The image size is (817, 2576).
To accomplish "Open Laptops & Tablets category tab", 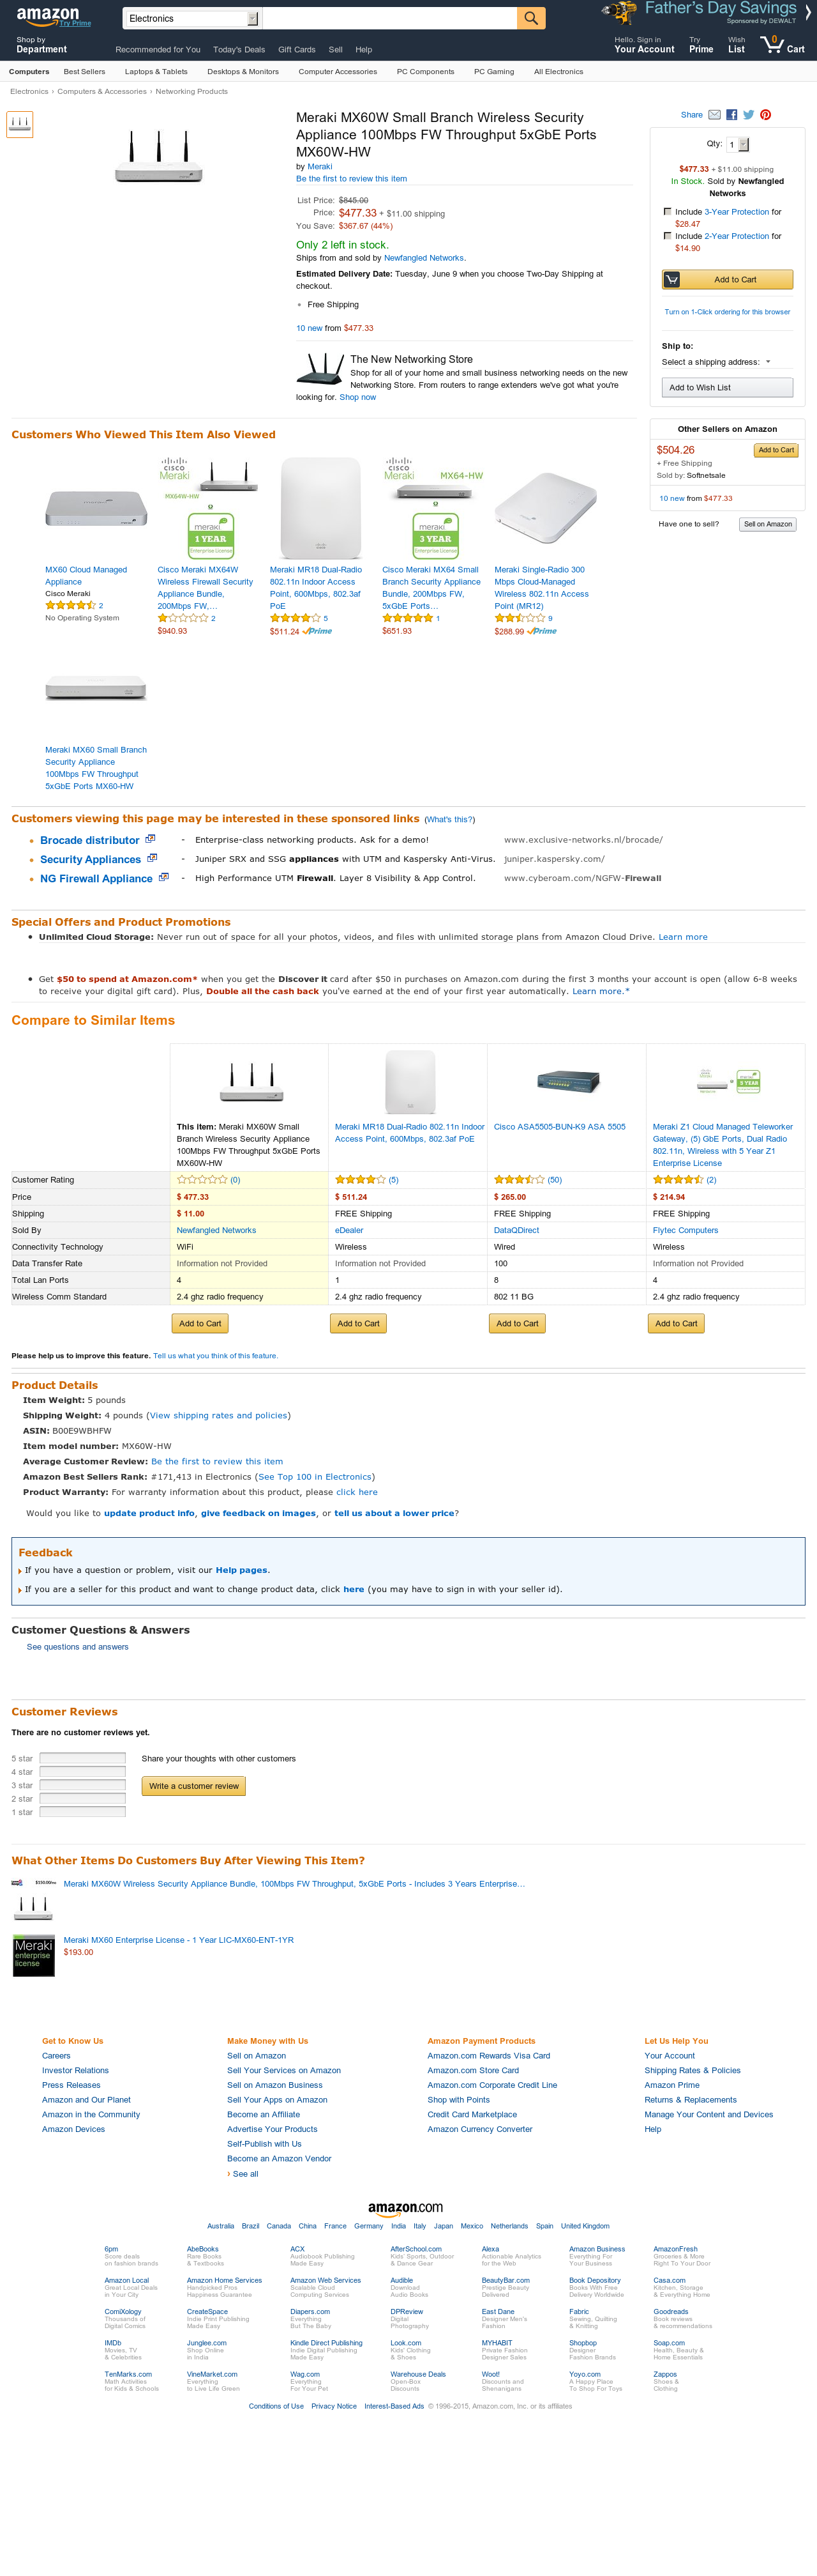I will [156, 72].
